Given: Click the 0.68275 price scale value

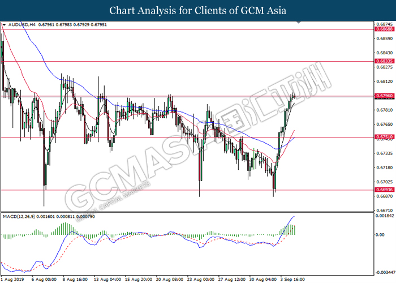Looking at the screenshot, I should point(384,67).
